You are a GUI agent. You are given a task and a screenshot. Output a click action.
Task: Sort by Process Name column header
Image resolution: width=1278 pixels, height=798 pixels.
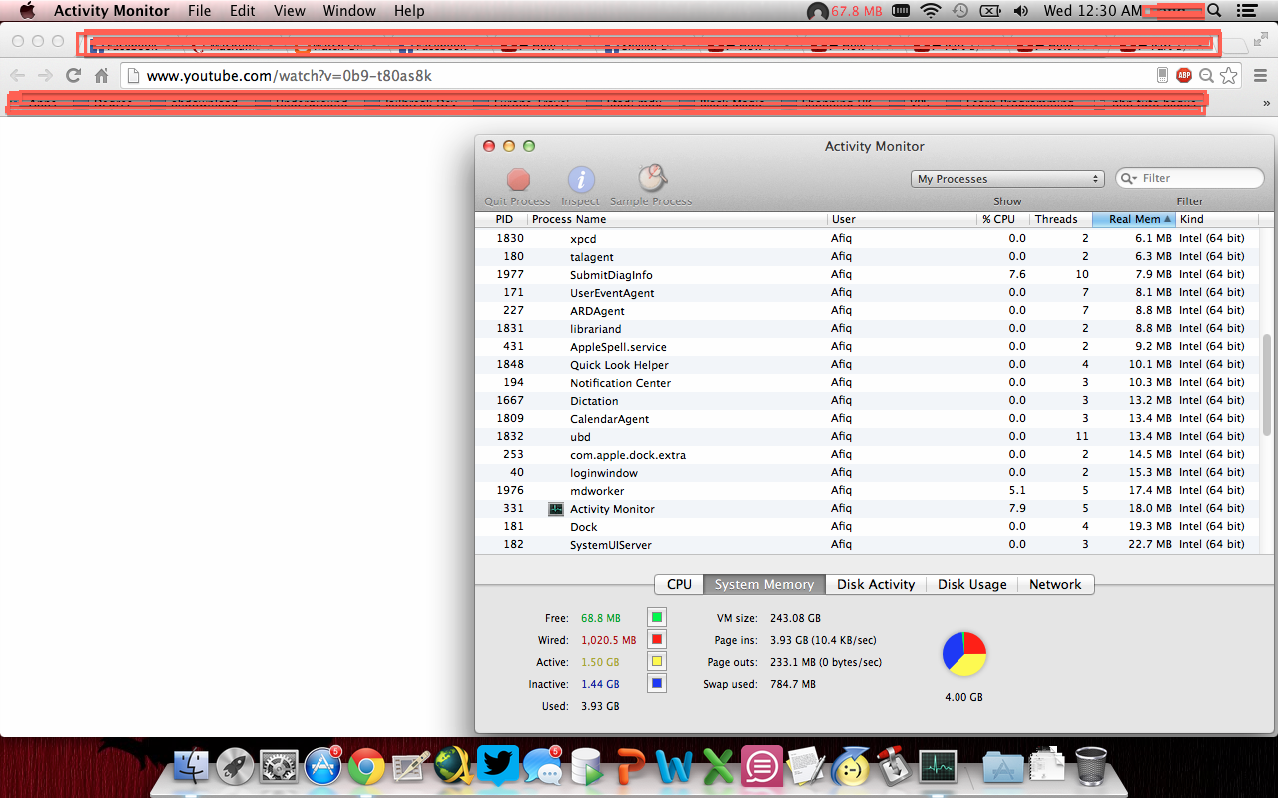click(x=677, y=219)
